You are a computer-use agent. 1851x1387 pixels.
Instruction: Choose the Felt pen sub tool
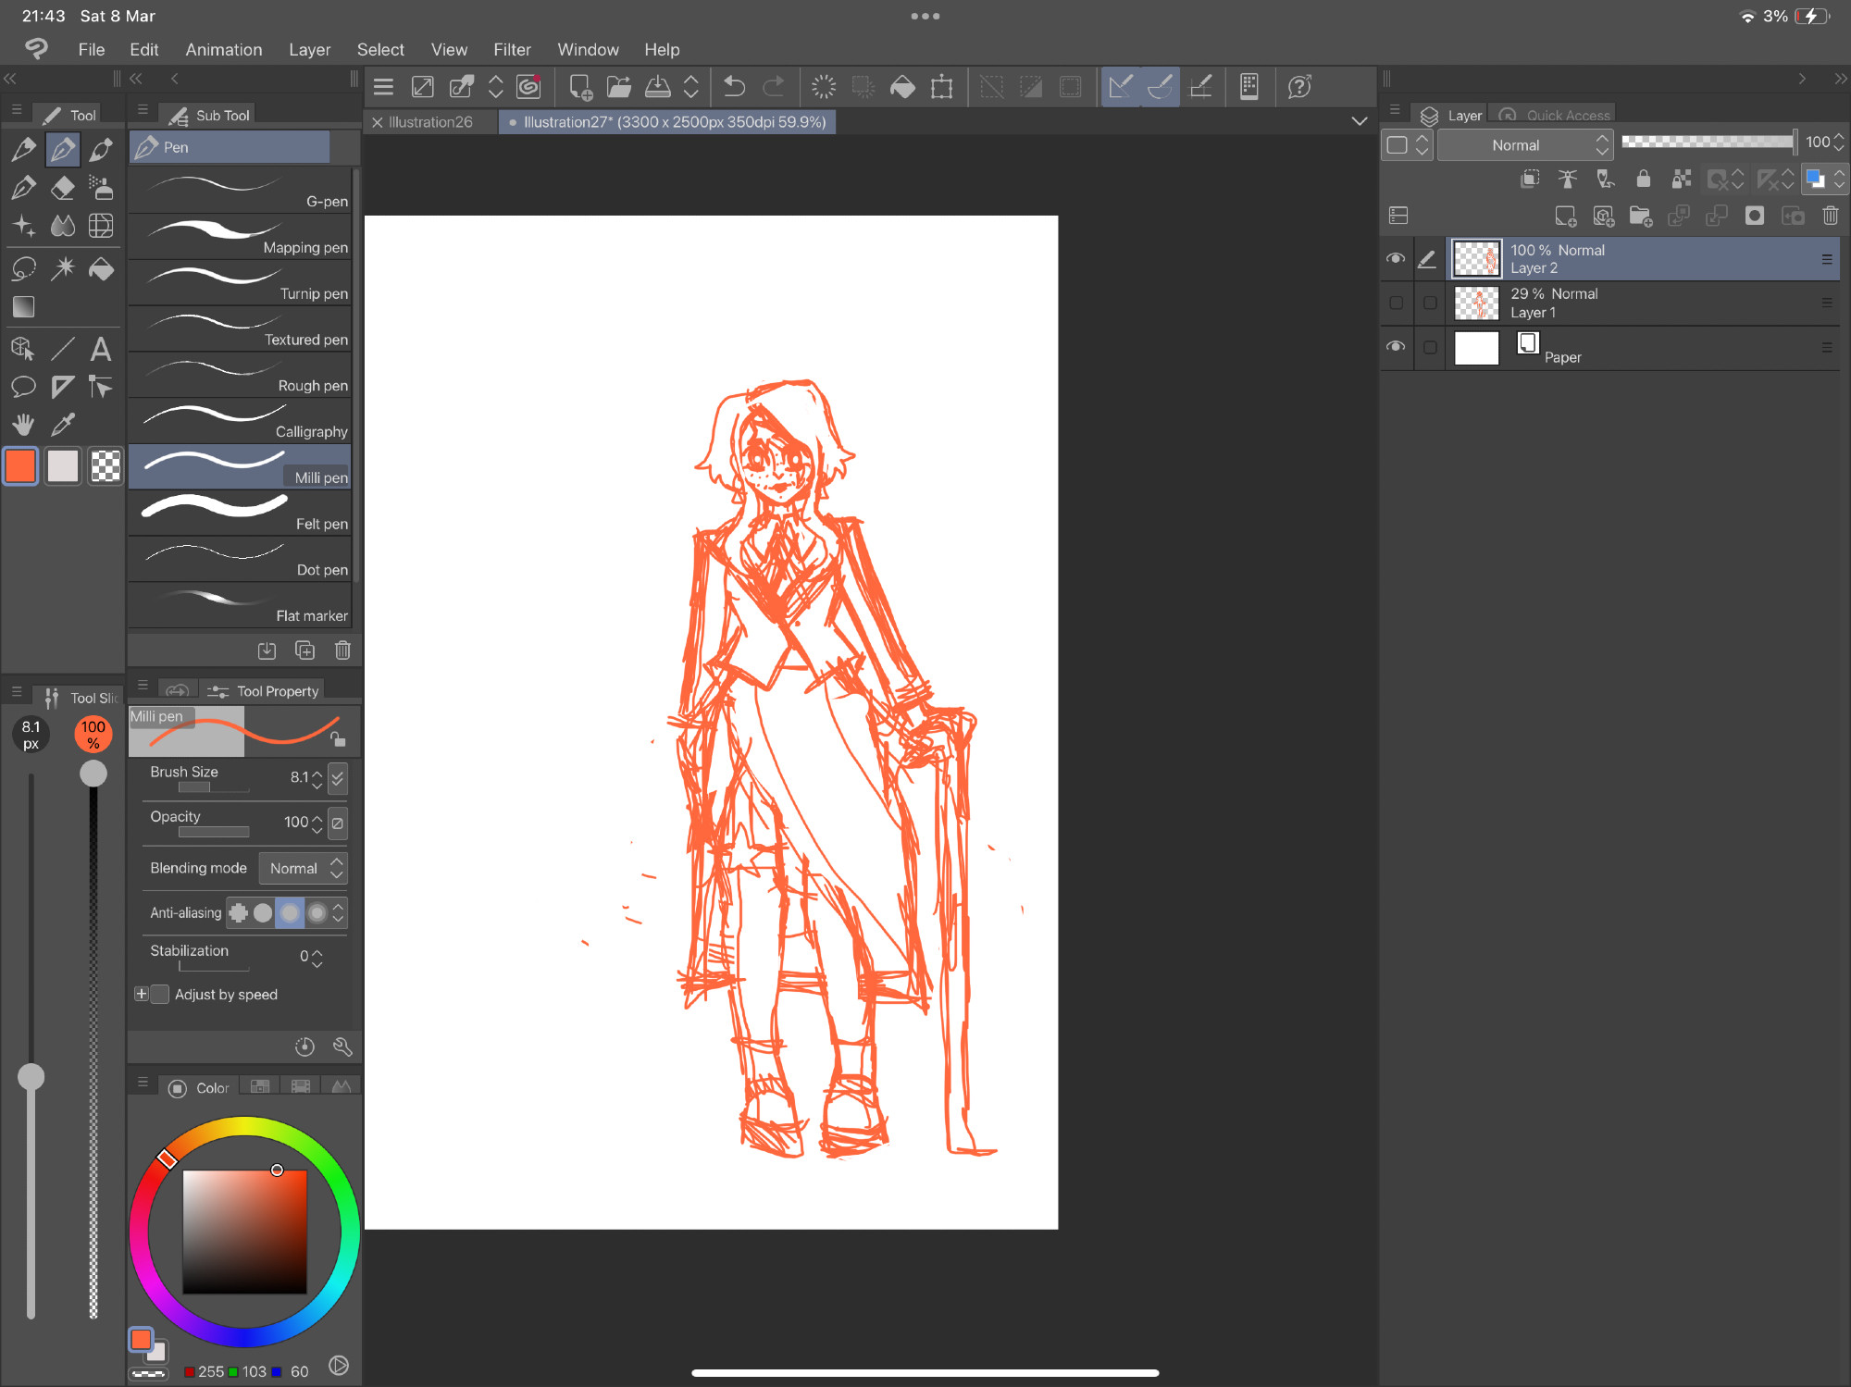(x=240, y=514)
